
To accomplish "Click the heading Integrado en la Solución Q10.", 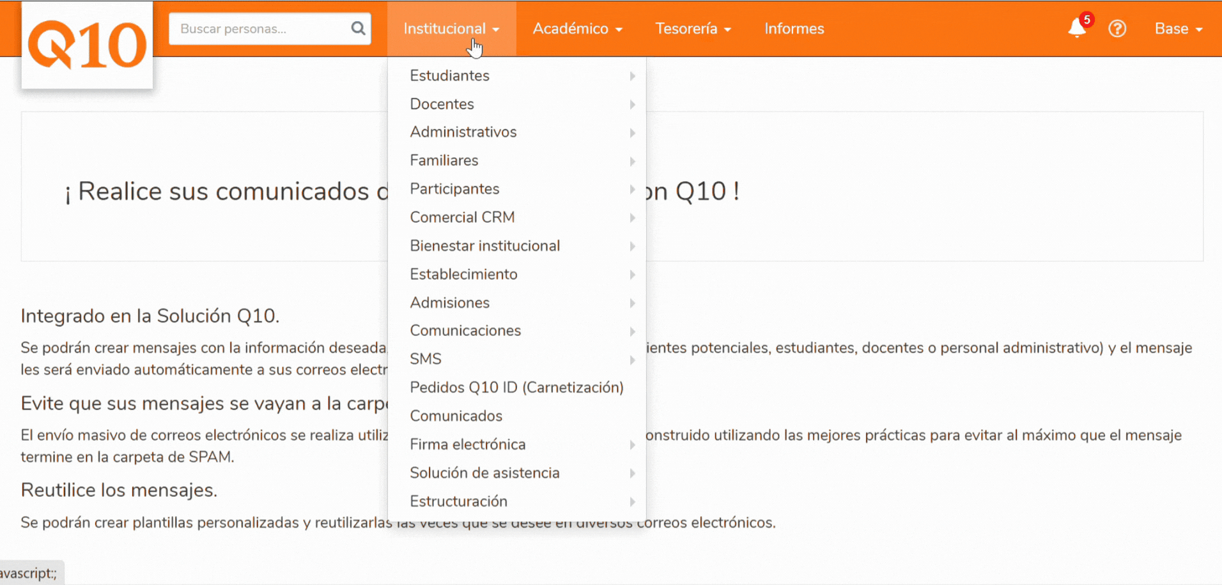I will (150, 316).
